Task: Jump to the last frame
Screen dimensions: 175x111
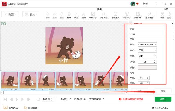Action: tap(28, 99)
